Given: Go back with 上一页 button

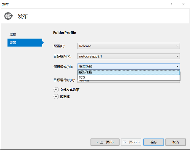Looking at the screenshot, I should [105, 142].
